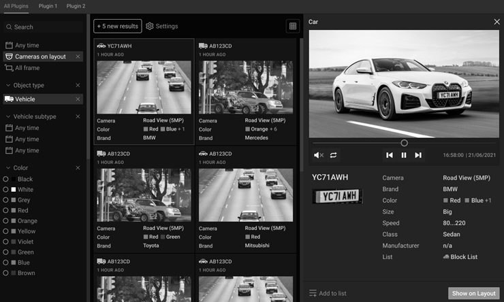The image size is (504, 302).
Task: Click the Add to list icon
Action: pyautogui.click(x=313, y=293)
